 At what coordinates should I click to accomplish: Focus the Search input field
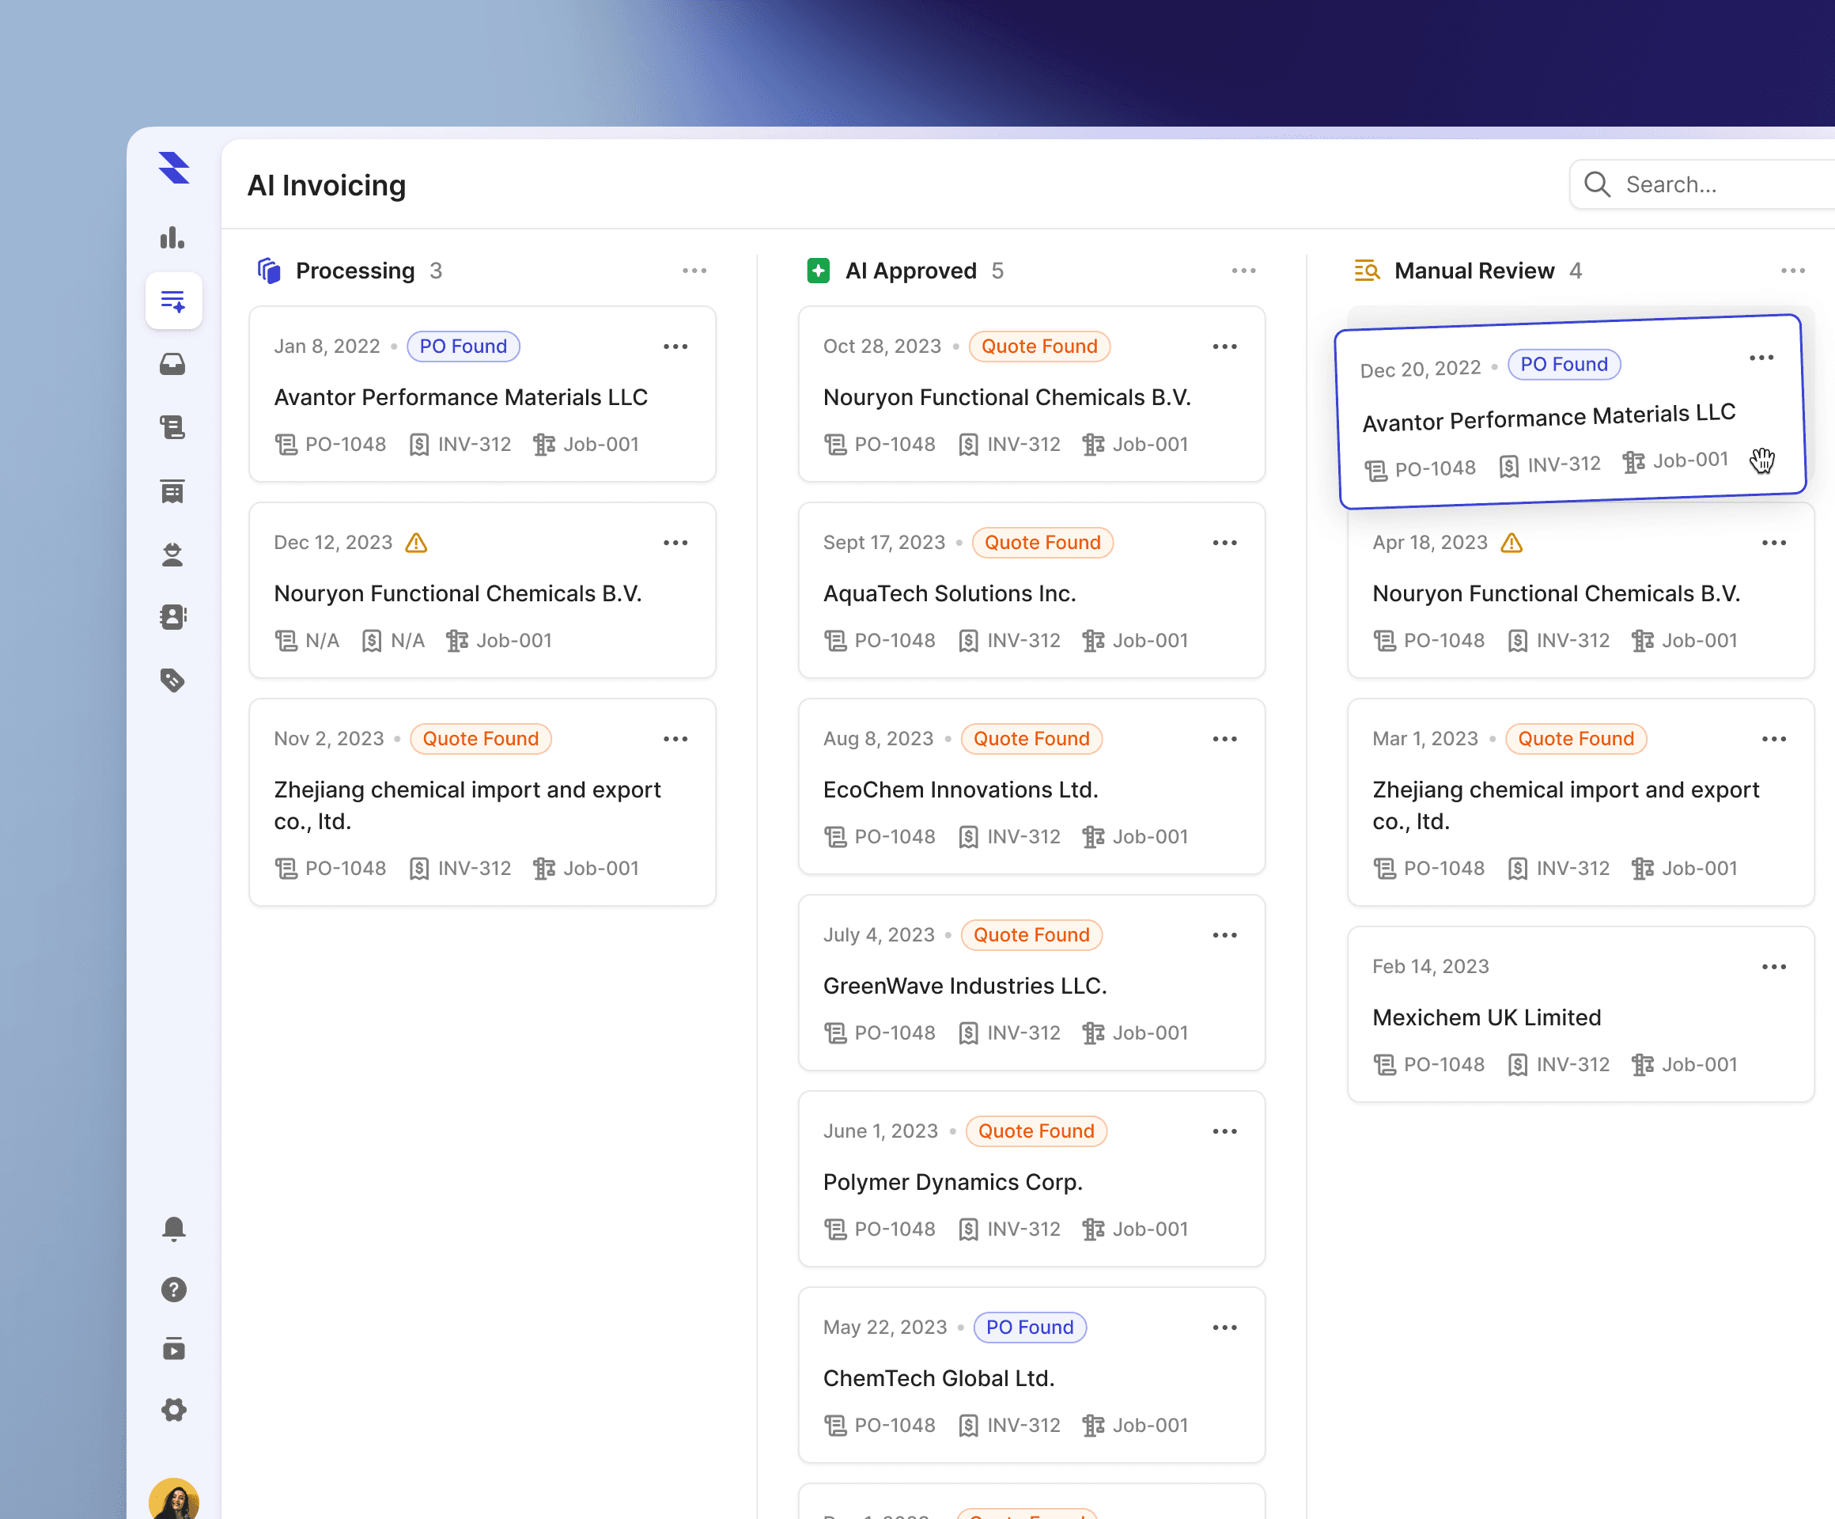click(1702, 184)
